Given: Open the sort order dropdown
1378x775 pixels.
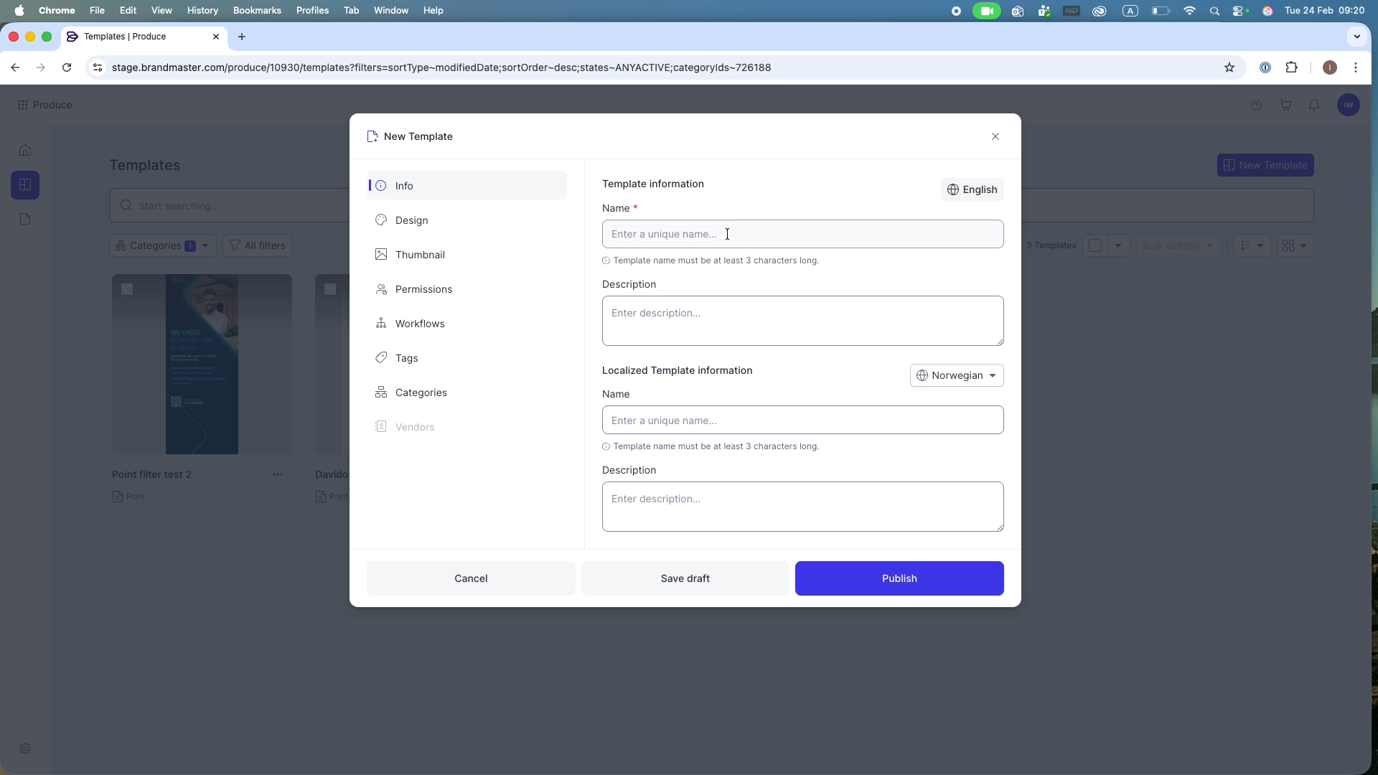Looking at the screenshot, I should pyautogui.click(x=1252, y=245).
